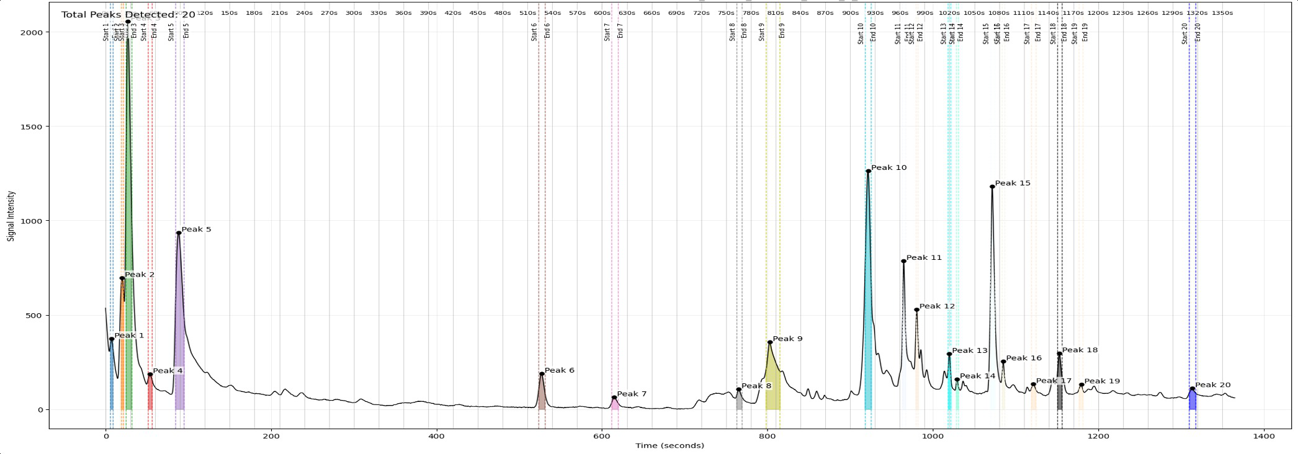Select the 'Peak 1' label
Screen dimensions: 1298x454
click(x=129, y=336)
